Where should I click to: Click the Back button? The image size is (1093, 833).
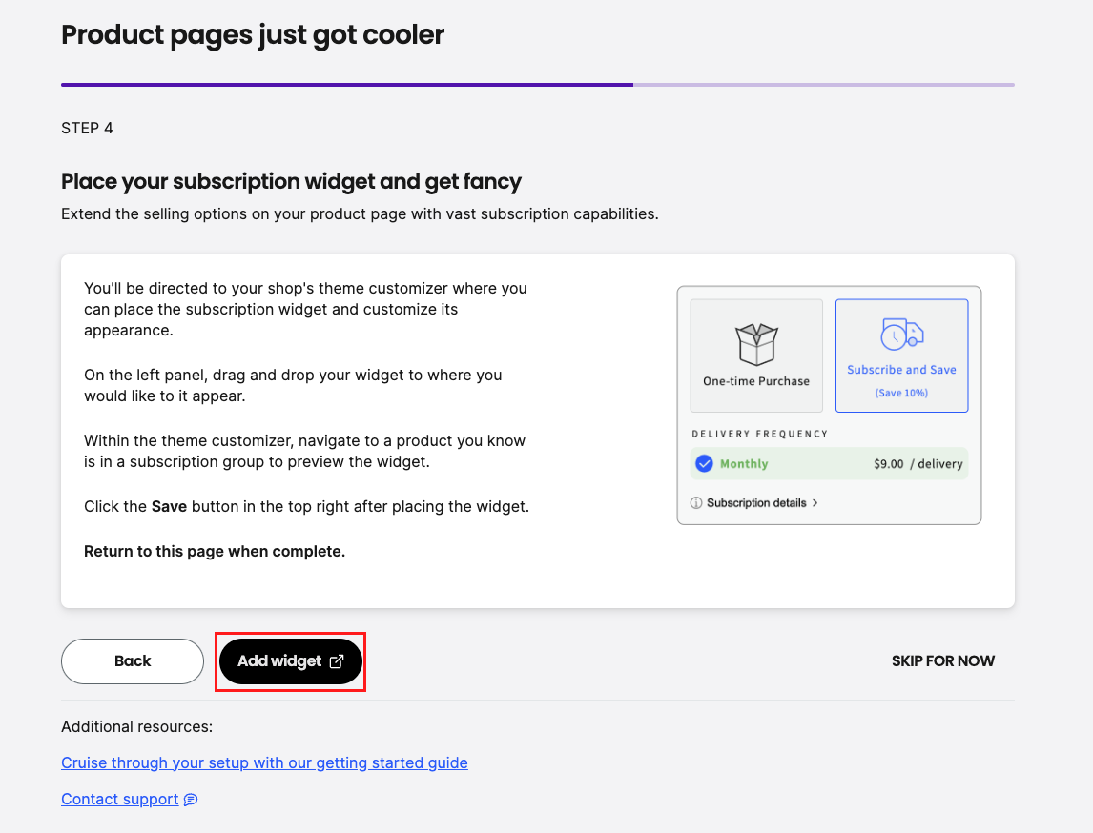click(x=132, y=660)
